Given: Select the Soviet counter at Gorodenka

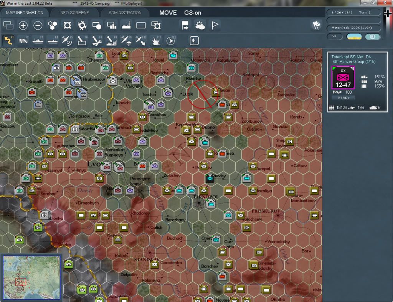Looking at the screenshot, I should [155, 264].
